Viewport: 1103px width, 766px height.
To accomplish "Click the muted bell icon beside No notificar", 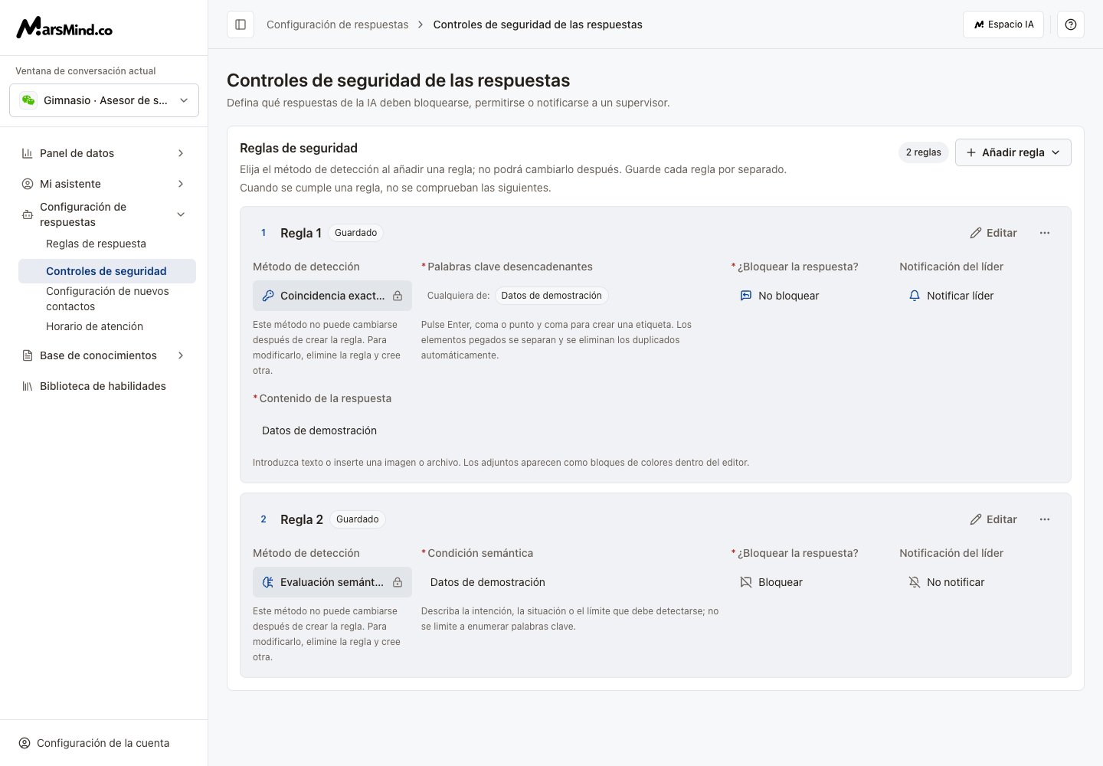I will coord(915,582).
